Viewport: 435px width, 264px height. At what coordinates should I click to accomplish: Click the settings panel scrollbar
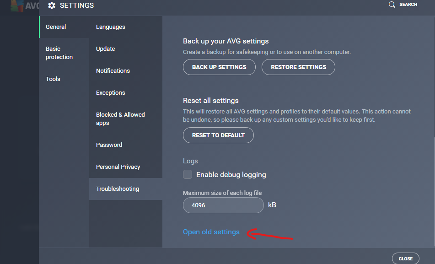[434, 192]
